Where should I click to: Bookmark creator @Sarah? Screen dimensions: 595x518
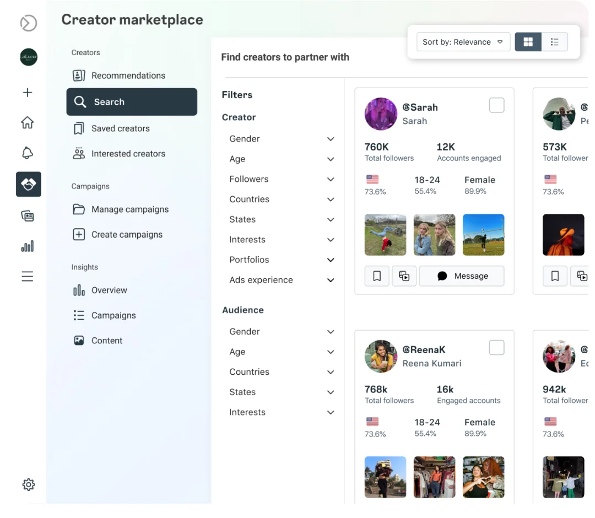point(377,276)
